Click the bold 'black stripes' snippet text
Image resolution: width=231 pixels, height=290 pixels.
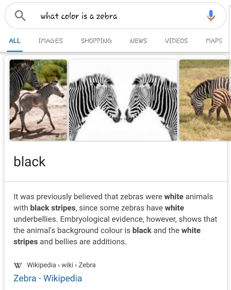pos(53,208)
